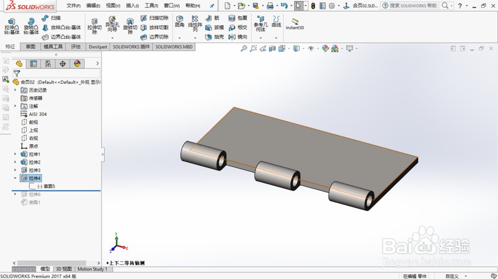Open the Curves (曲线) tool
Viewport: 498px width, 279px height.
(276, 21)
